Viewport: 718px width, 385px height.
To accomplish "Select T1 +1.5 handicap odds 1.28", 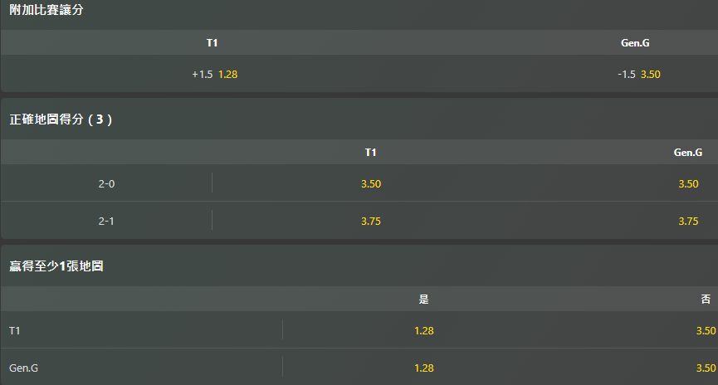I will 215,74.
